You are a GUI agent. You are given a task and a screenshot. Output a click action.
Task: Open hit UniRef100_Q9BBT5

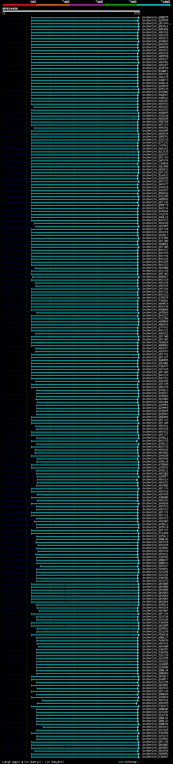[155, 18]
